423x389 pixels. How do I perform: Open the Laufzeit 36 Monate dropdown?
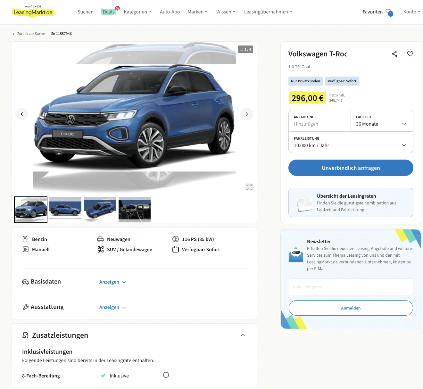click(382, 121)
